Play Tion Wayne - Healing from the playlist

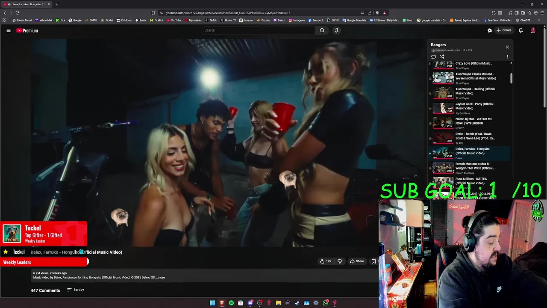pos(469,93)
